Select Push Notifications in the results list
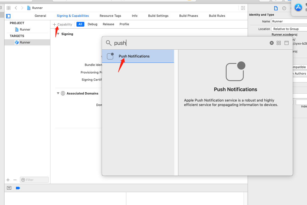307x205 pixels. pos(138,56)
